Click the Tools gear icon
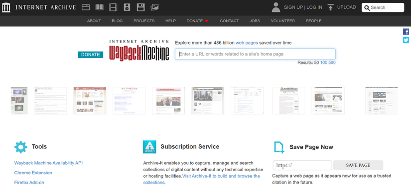 pos(21,147)
